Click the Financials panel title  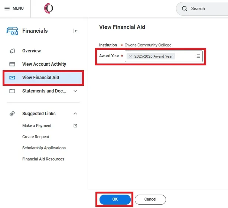click(x=35, y=31)
